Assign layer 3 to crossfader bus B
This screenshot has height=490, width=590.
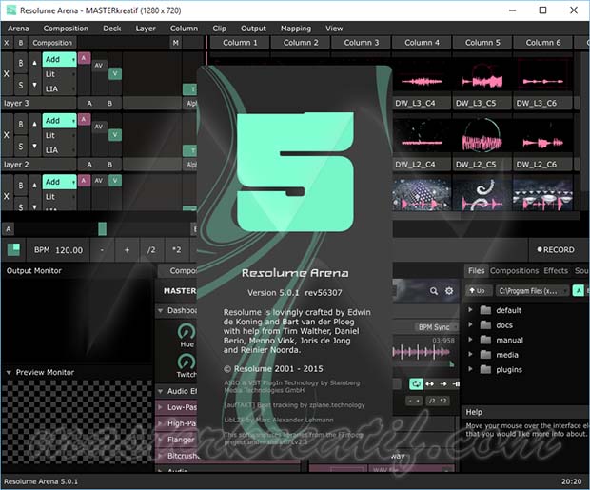[x=109, y=103]
